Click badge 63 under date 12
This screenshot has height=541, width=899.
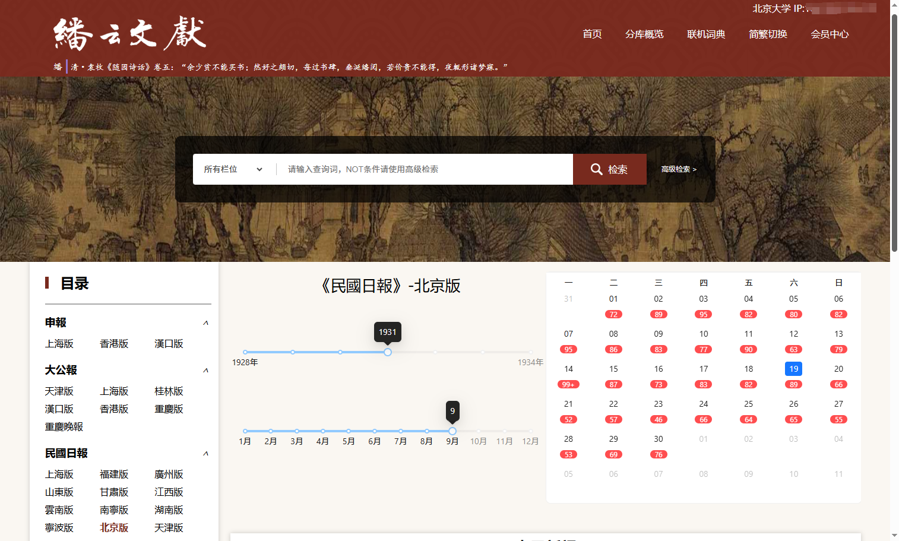tap(794, 349)
